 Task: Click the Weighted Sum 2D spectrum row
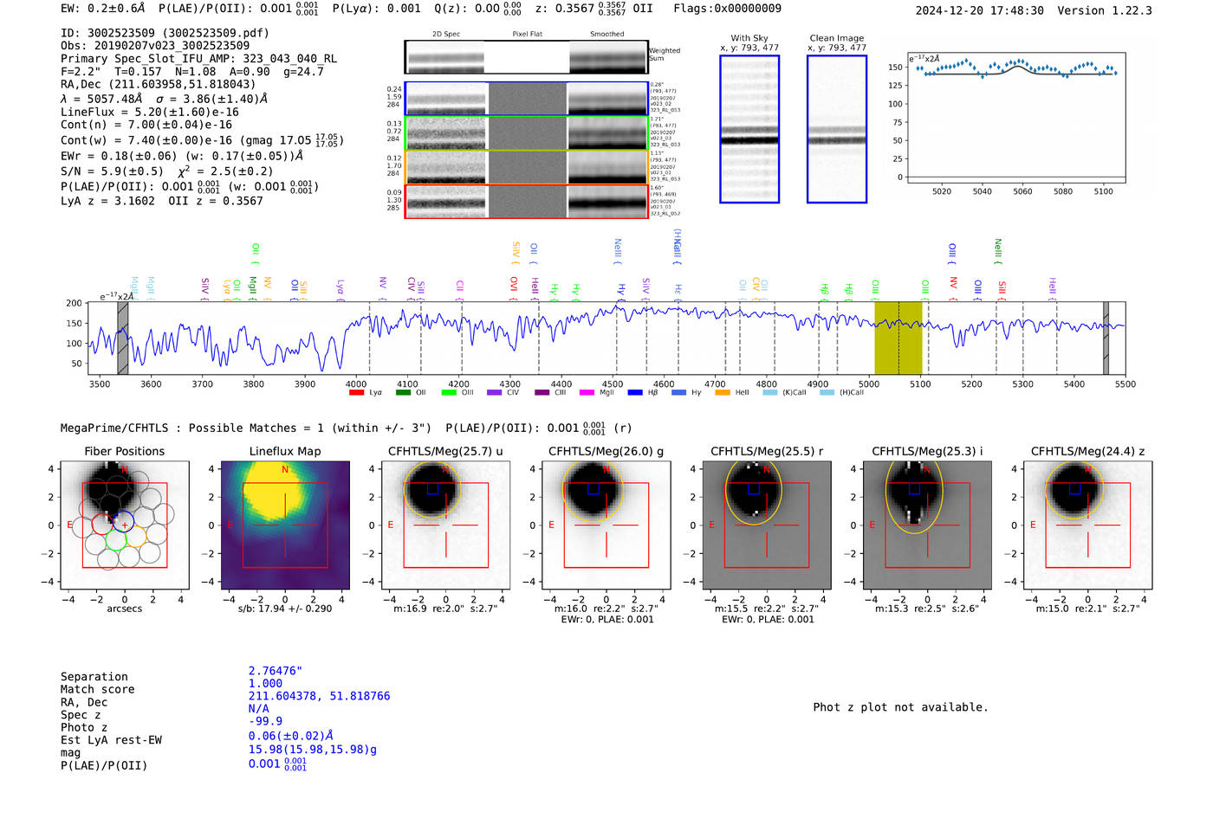(x=527, y=57)
